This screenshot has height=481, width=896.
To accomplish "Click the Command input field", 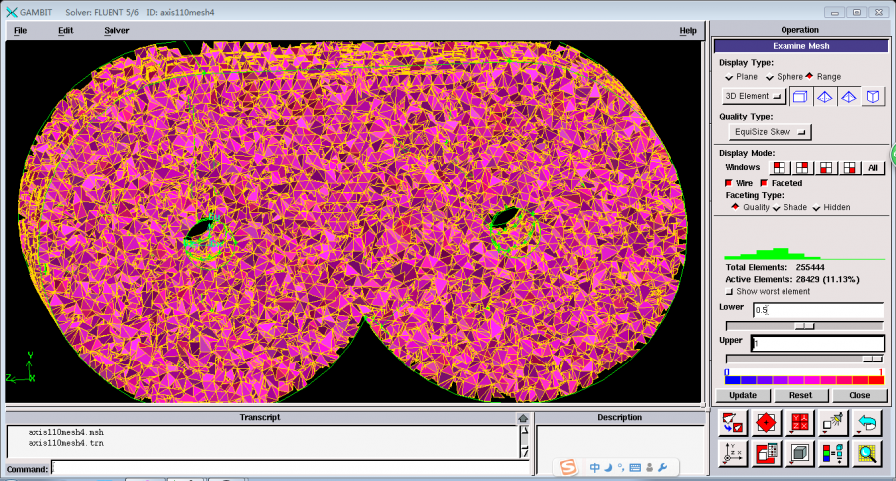I will pyautogui.click(x=291, y=468).
